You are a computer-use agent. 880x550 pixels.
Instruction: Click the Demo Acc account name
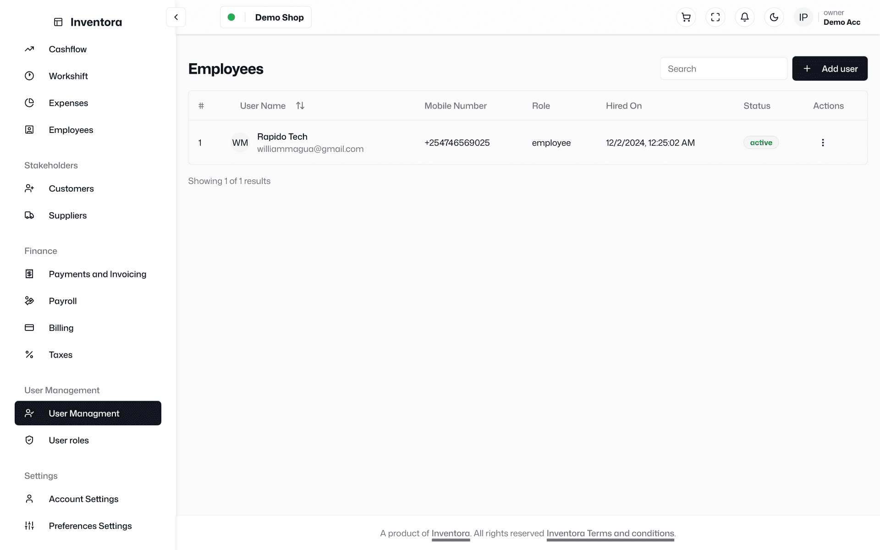pyautogui.click(x=842, y=22)
